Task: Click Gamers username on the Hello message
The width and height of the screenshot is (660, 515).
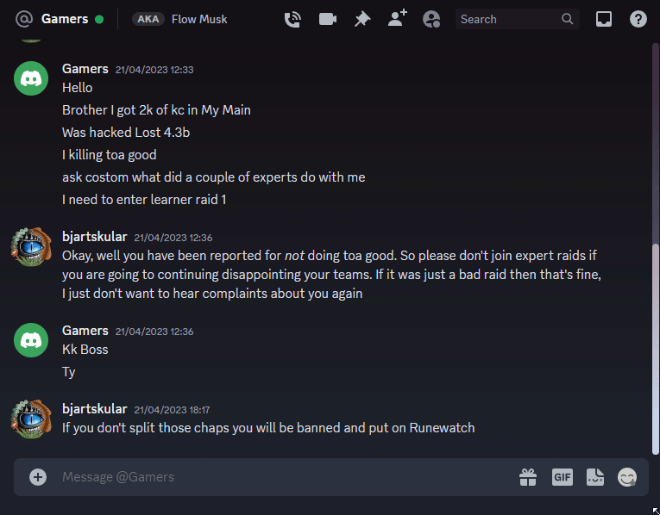Action: [85, 69]
